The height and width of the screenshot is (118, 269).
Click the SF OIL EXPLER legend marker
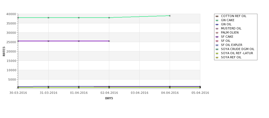[x=217, y=45]
